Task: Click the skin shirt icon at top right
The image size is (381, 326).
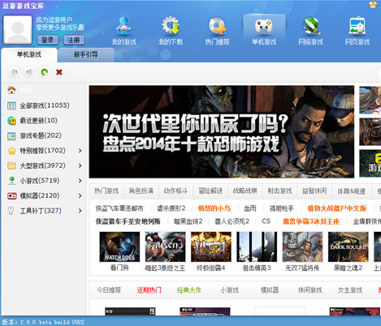Action: point(373,5)
